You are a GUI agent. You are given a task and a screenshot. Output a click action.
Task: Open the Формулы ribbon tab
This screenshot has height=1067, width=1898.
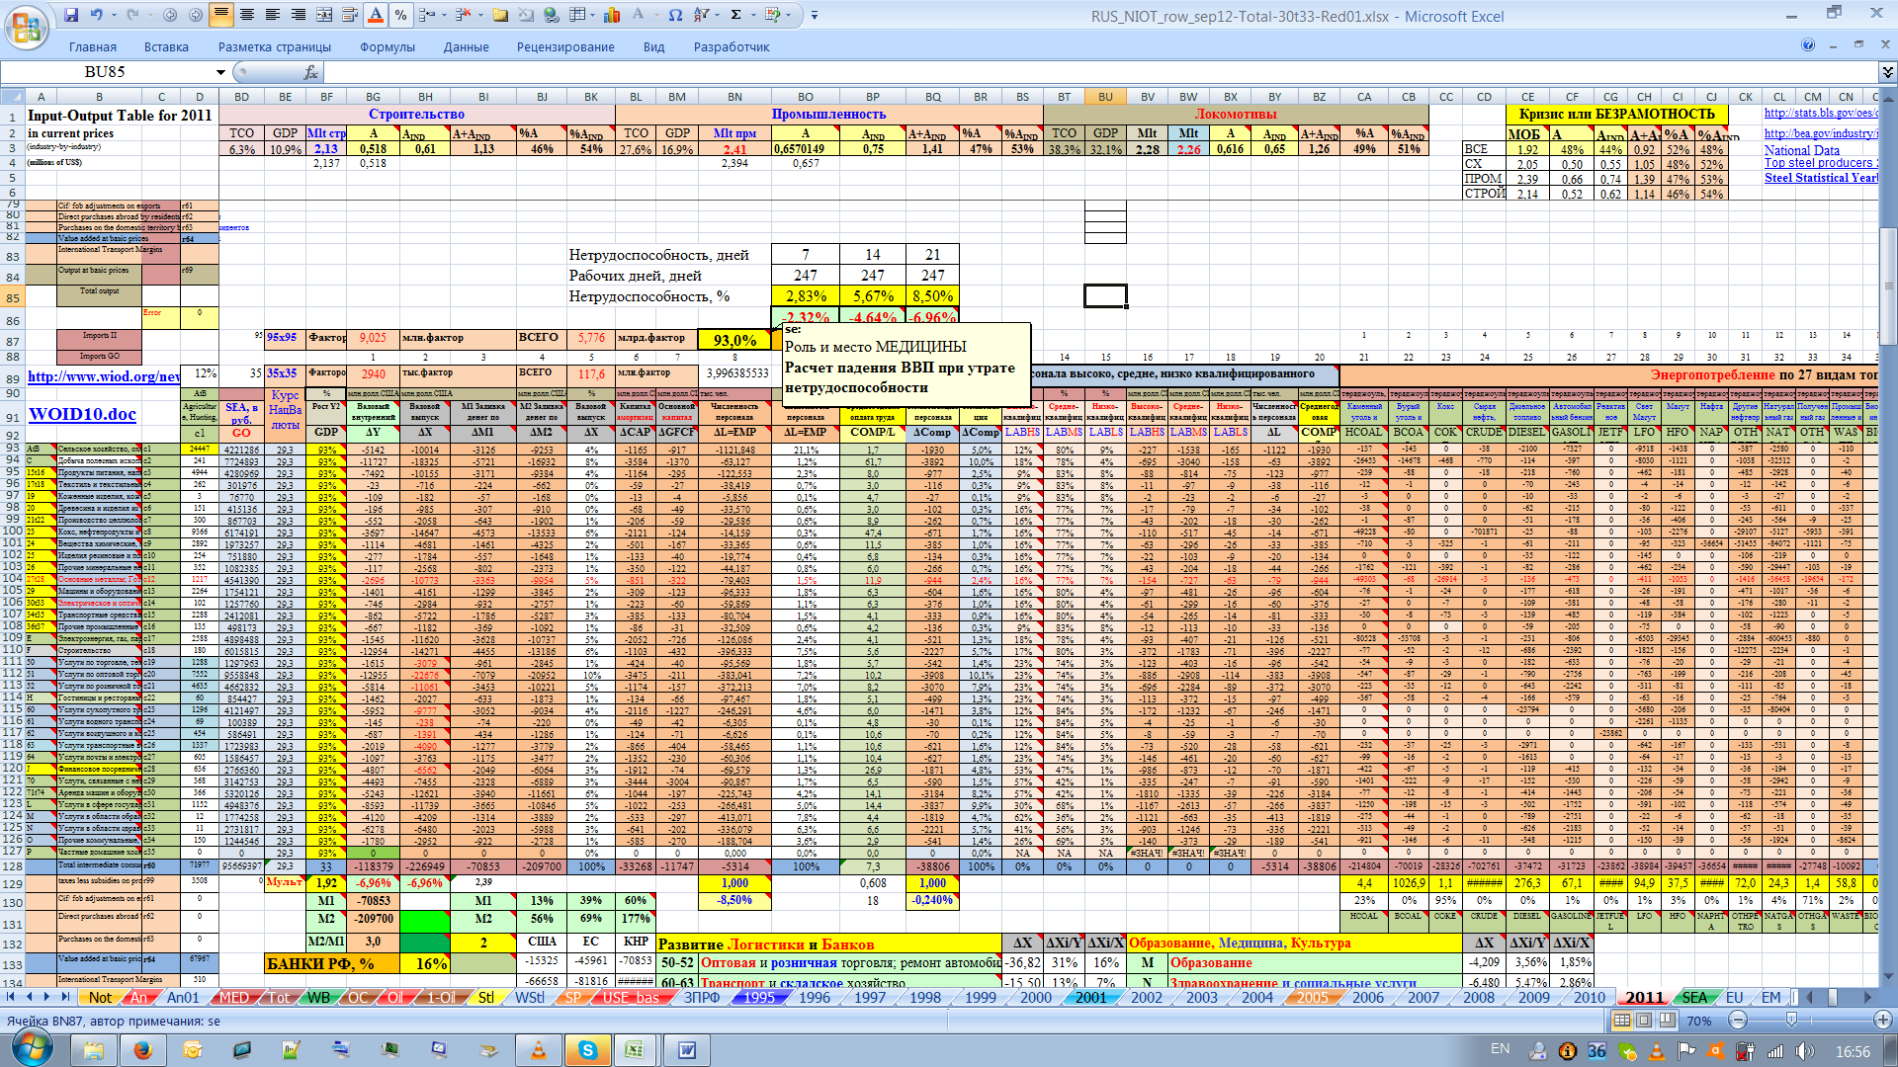(x=388, y=46)
